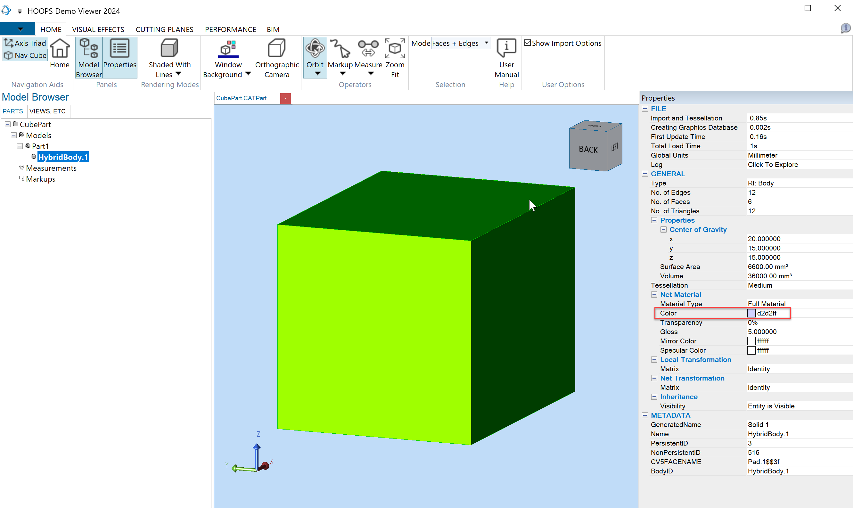Image resolution: width=853 pixels, height=508 pixels.
Task: Select Measurements in the model tree
Action: coord(51,168)
